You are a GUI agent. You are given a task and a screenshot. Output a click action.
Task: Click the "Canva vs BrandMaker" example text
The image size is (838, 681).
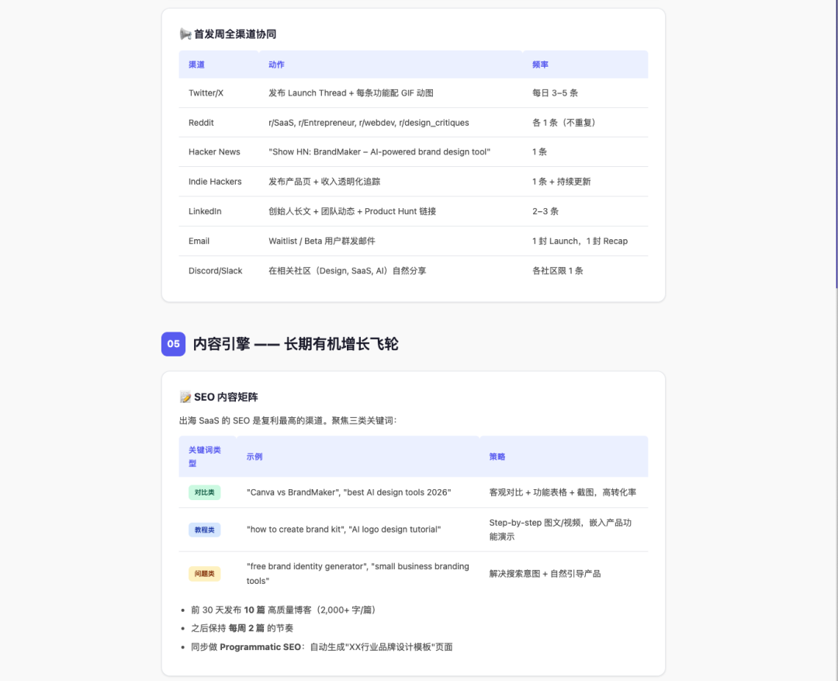coord(349,492)
